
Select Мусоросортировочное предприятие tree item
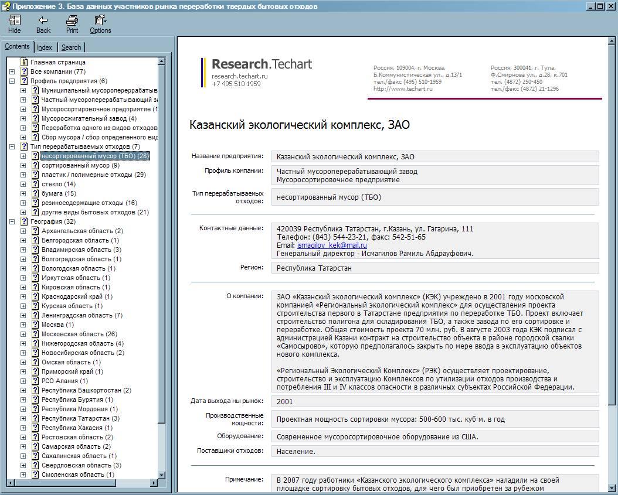99,109
